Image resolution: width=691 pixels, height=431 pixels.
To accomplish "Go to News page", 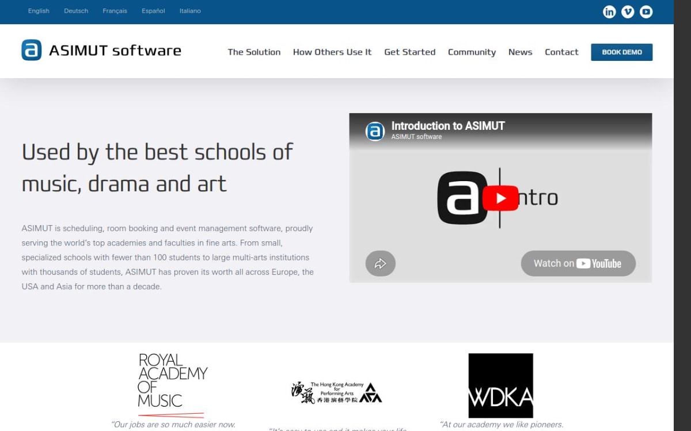I will 520,52.
